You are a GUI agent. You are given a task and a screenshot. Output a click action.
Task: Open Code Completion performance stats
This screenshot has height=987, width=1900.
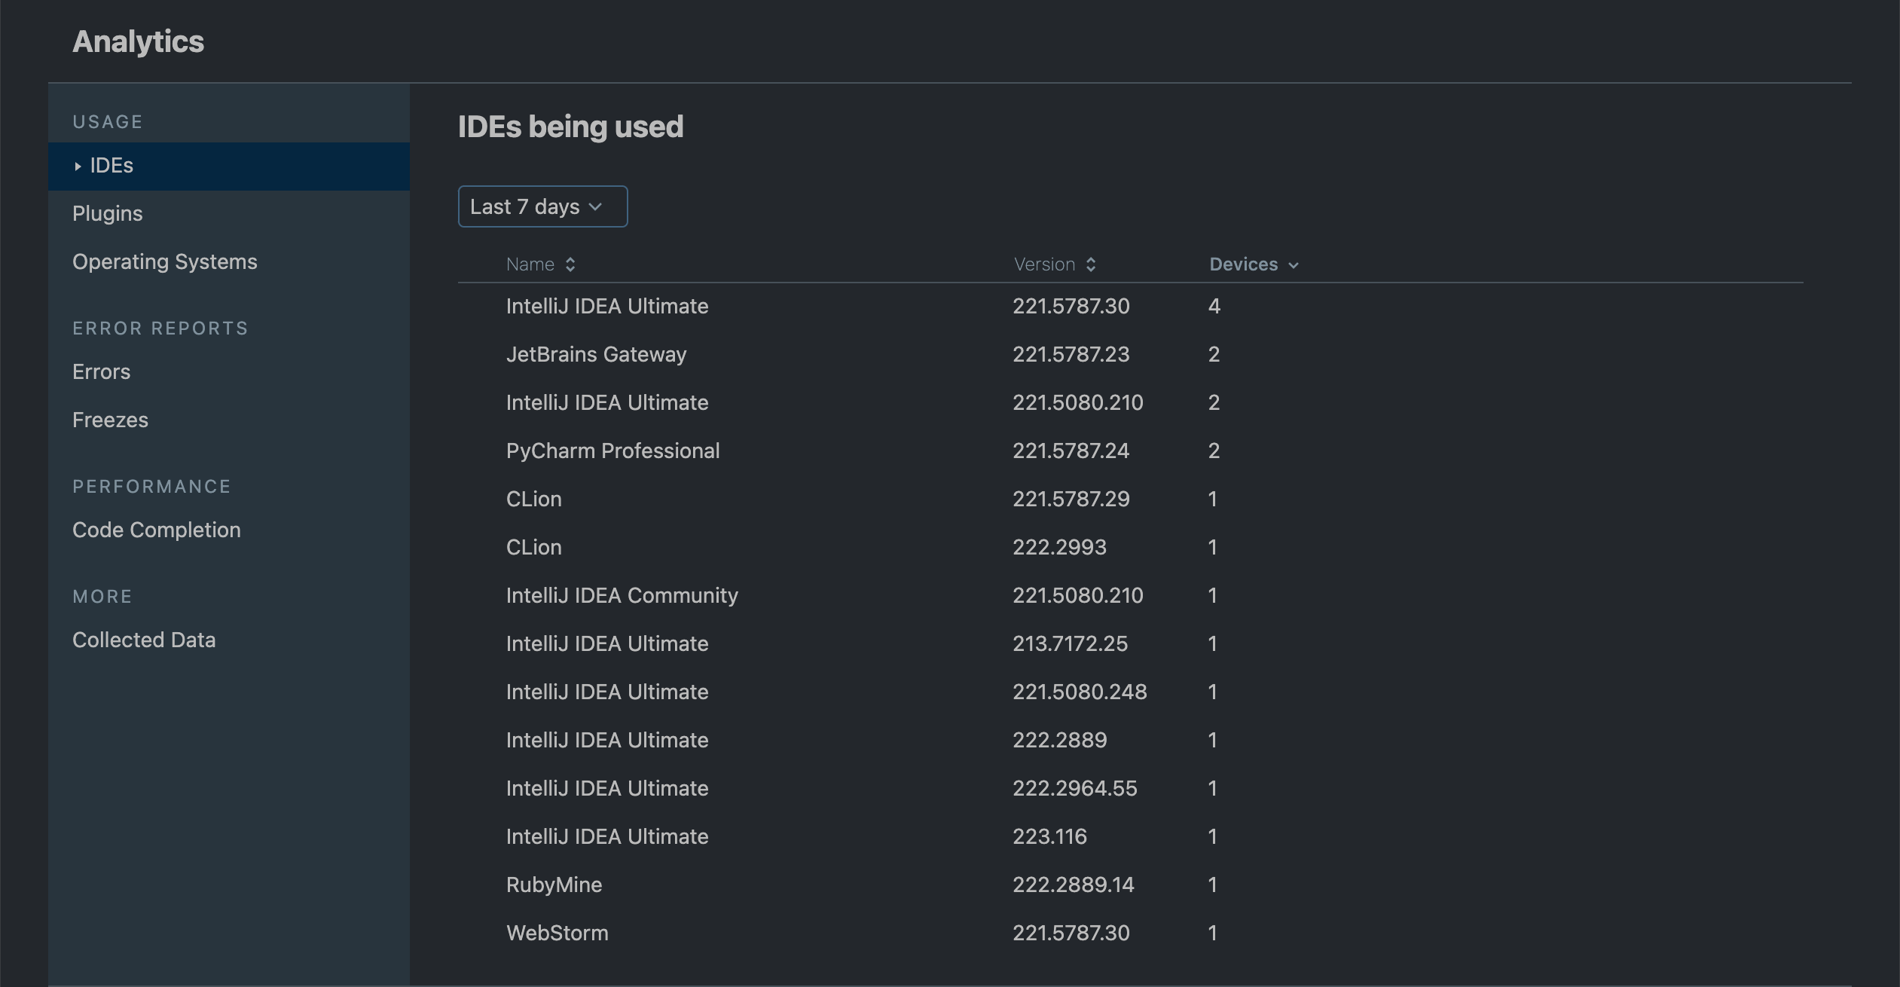tap(156, 530)
